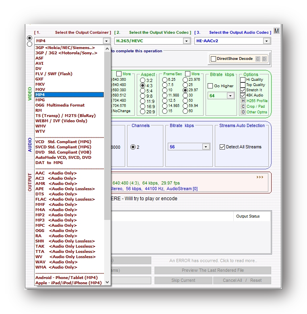Click the C icon beside DirectShow Decode
This screenshot has height=314, width=307.
(x=258, y=59)
